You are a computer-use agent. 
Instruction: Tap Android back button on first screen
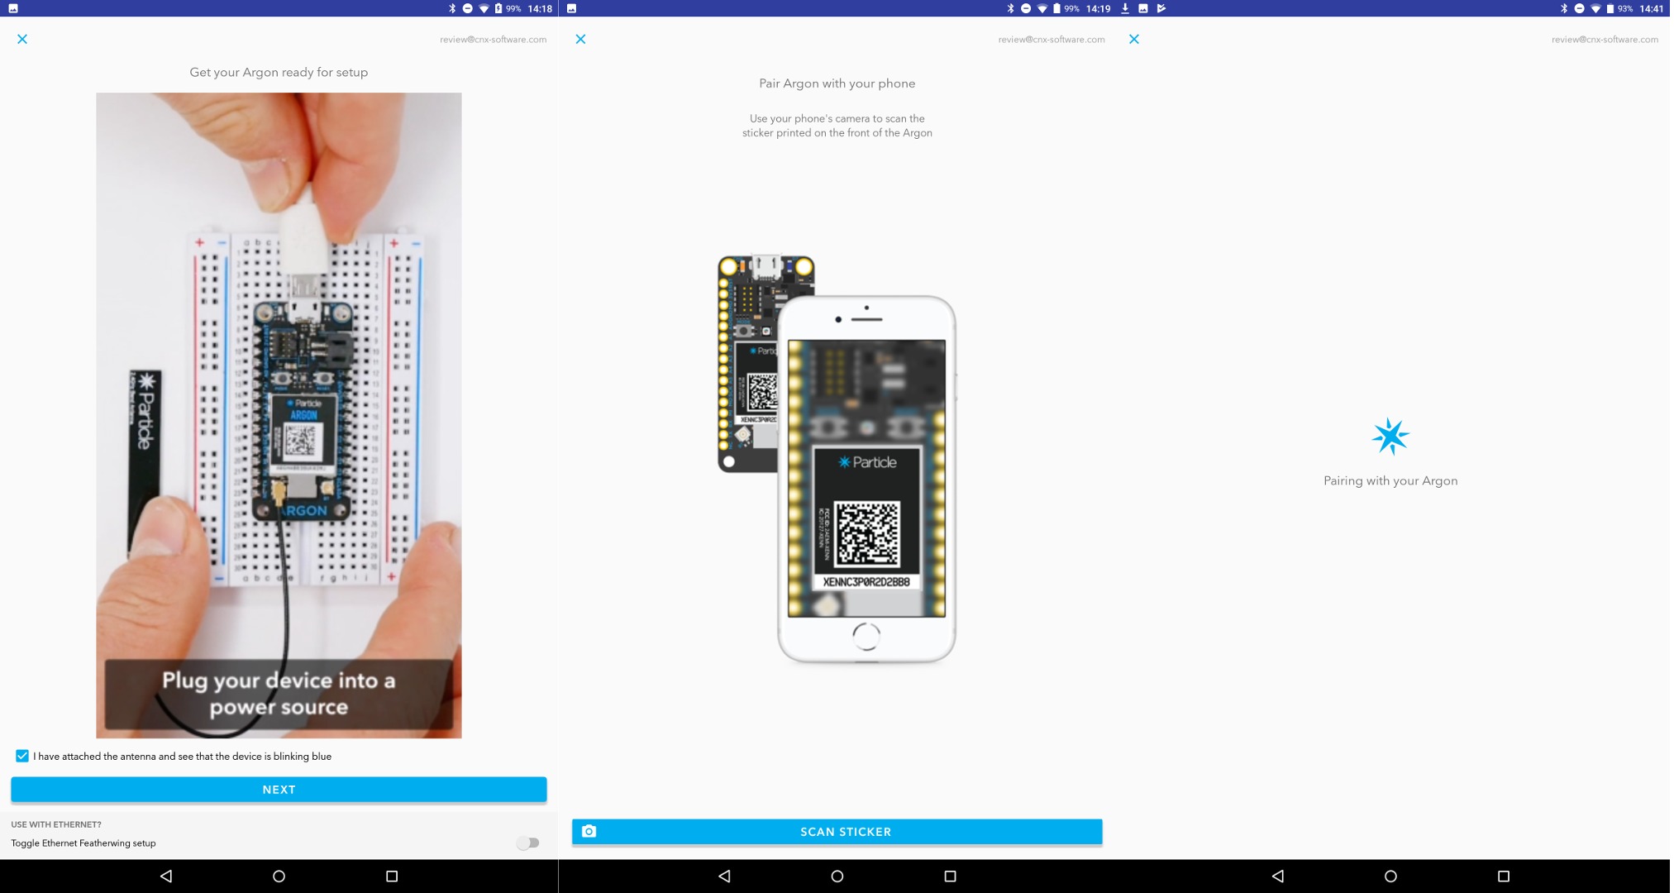(166, 876)
